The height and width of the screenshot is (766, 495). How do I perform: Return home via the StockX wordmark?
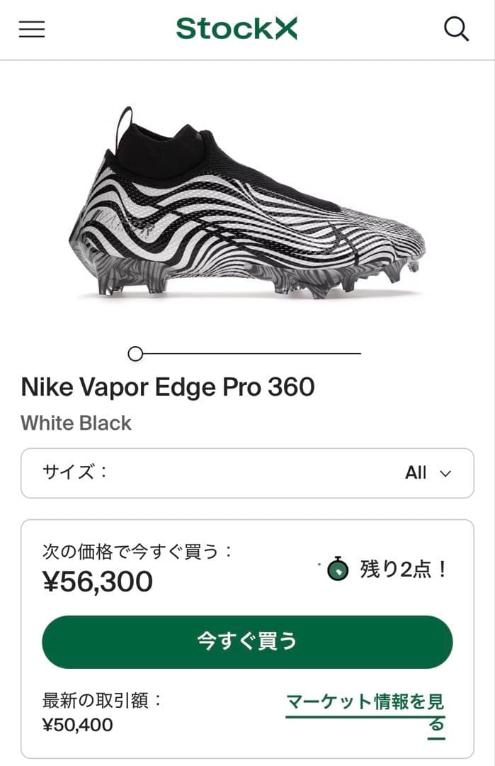pos(238,29)
